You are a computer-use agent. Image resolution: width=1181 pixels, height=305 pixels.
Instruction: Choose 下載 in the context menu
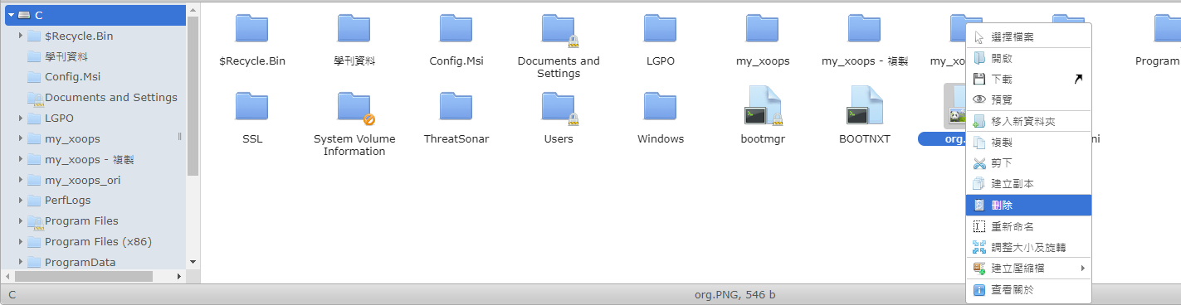1028,79
